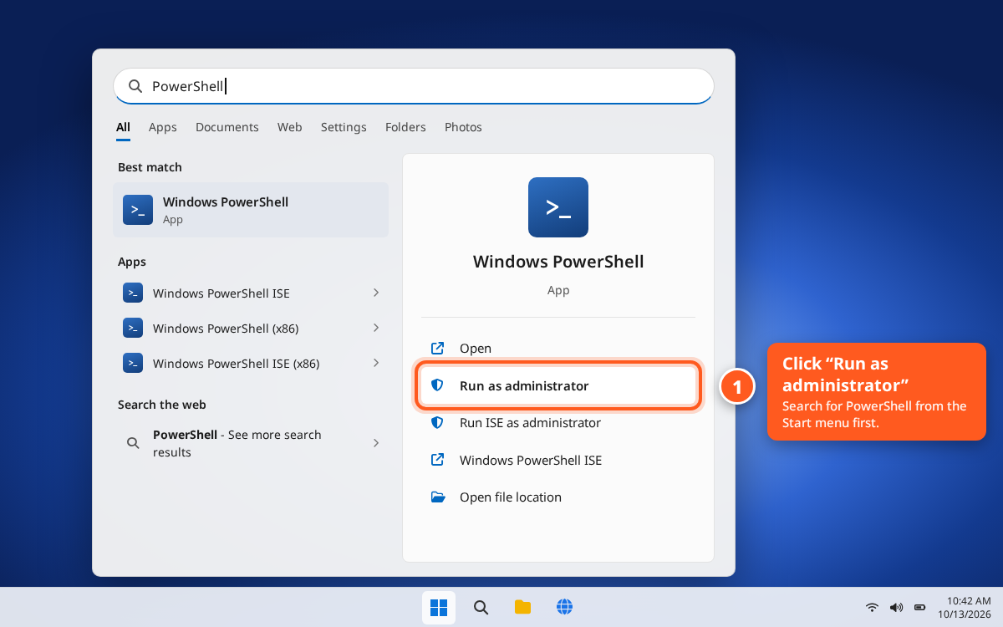
Task: Click the Wi-Fi icon in system tray
Action: pos(872,607)
